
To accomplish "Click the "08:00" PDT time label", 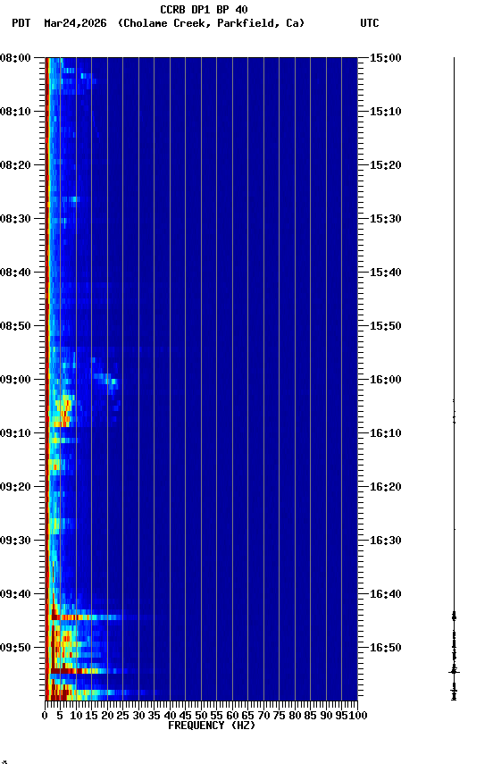I will [x=15, y=58].
